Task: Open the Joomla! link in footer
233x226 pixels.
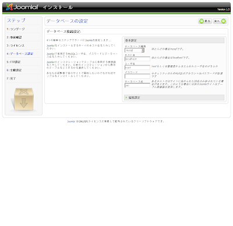Action: click(x=71, y=121)
